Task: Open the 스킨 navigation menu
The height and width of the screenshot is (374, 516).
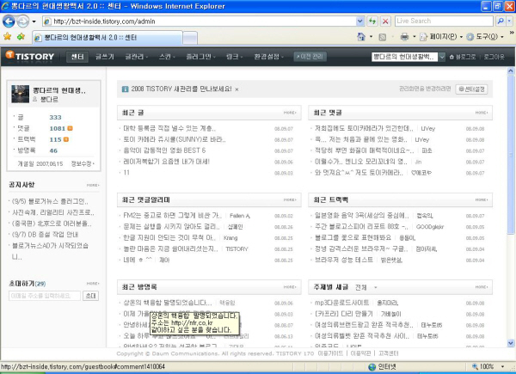Action: [x=167, y=57]
